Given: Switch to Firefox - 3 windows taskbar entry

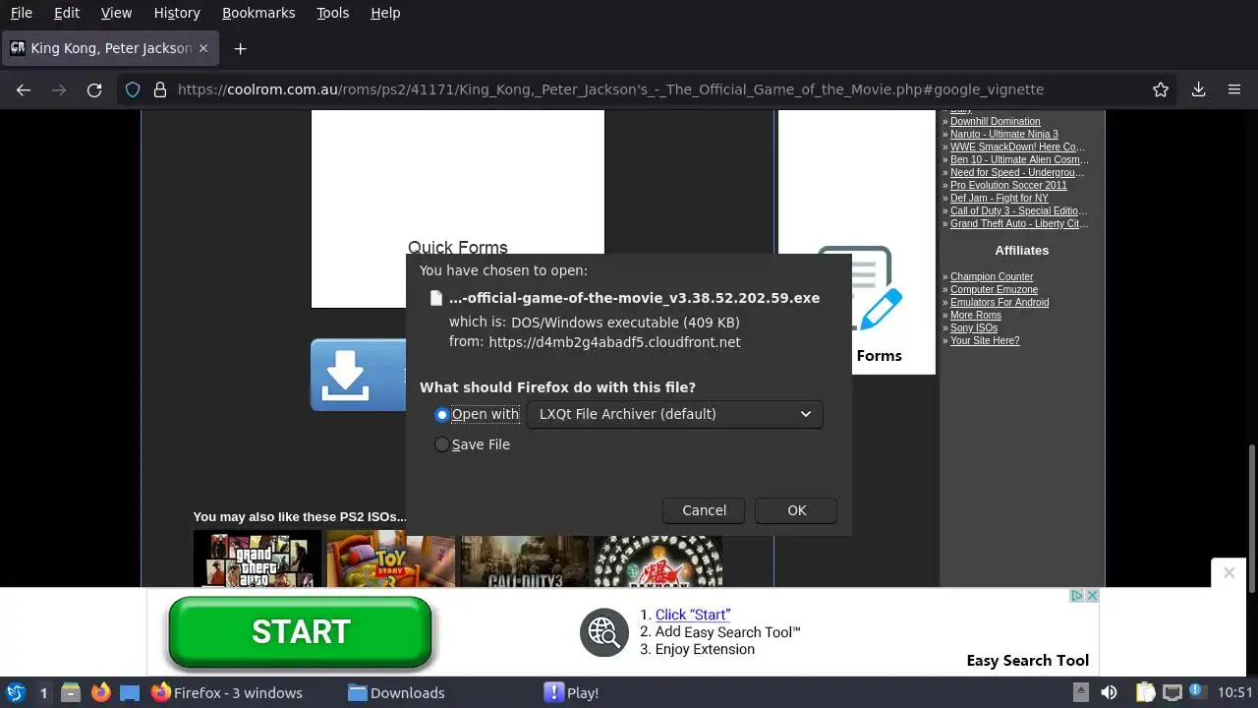Looking at the screenshot, I should coord(227,692).
